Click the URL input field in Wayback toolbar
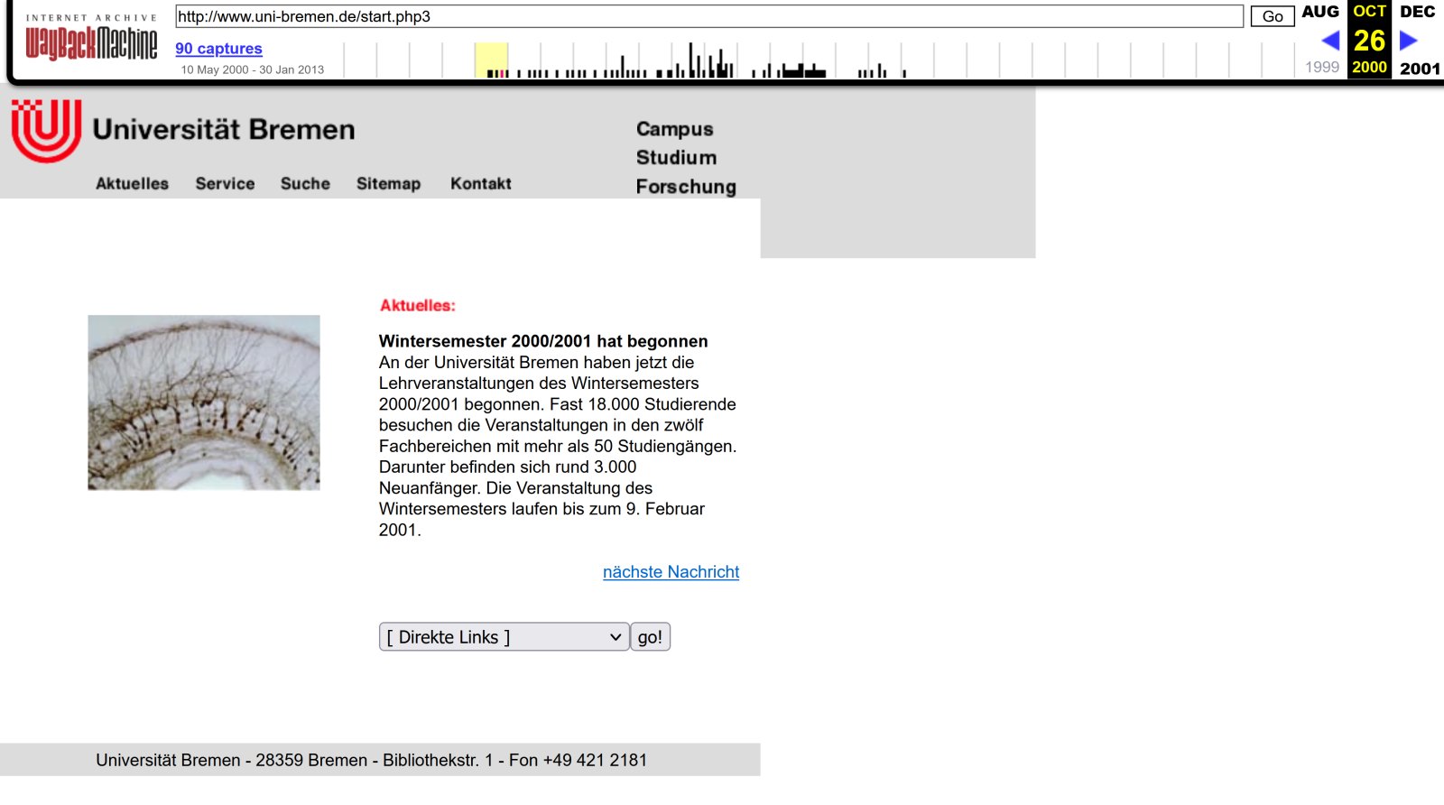The width and height of the screenshot is (1444, 805). point(709,16)
